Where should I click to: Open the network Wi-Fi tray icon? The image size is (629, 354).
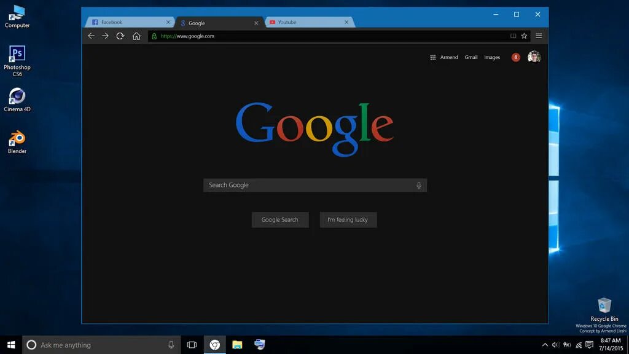click(579, 345)
